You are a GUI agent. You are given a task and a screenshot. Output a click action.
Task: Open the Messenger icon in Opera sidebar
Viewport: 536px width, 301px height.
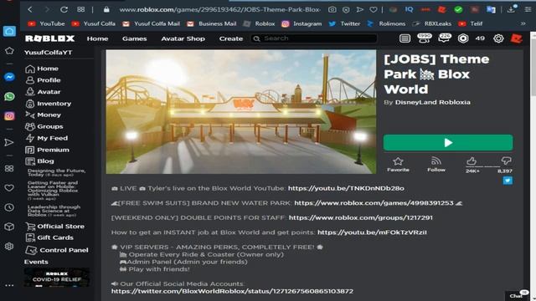[9, 77]
